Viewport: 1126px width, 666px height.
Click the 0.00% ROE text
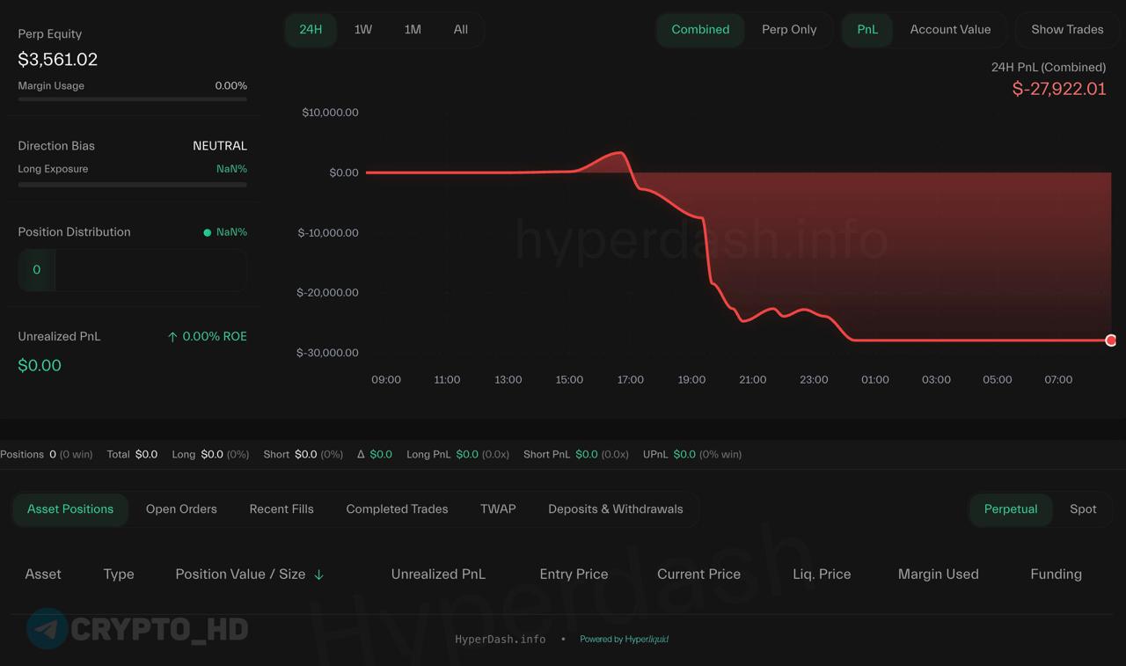215,337
